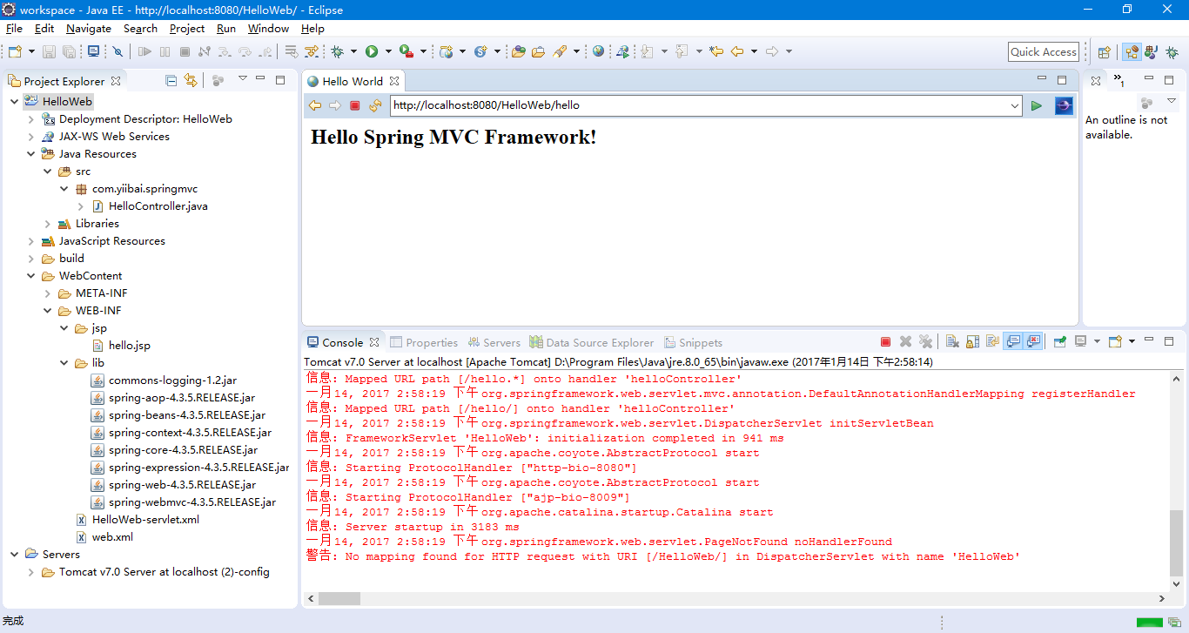The height and width of the screenshot is (633, 1189).
Task: Terminate server with red Console stop button
Action: point(885,342)
